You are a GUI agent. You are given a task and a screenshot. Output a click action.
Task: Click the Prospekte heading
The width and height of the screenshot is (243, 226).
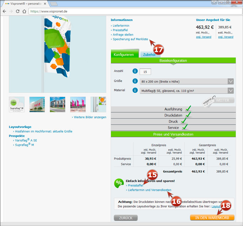click(x=17, y=136)
